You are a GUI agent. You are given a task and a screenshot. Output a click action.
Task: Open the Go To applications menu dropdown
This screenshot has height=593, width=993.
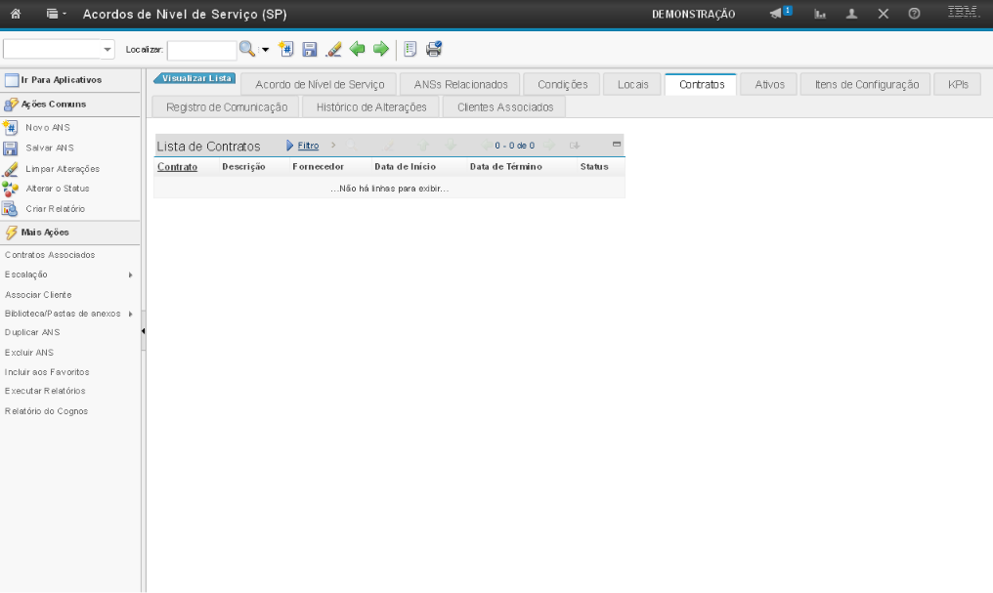coord(58,14)
